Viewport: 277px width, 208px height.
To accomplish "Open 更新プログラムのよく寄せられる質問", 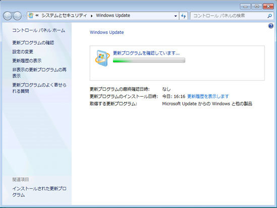I will tap(39, 88).
